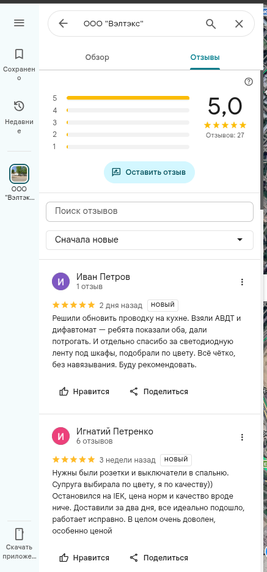Click the Оставить отзыв button
Image resolution: width=267 pixels, height=572 pixels.
click(x=149, y=172)
